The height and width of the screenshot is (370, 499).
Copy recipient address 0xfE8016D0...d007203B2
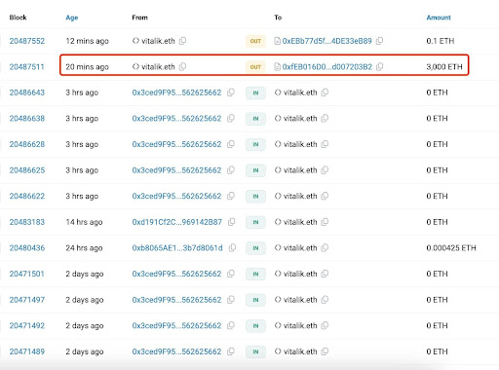tap(380, 66)
